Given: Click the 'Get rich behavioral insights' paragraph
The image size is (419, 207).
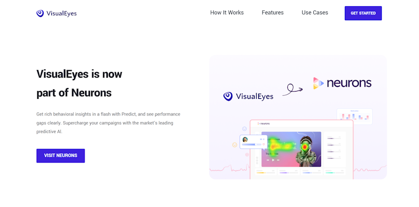Looking at the screenshot, I should (108, 123).
